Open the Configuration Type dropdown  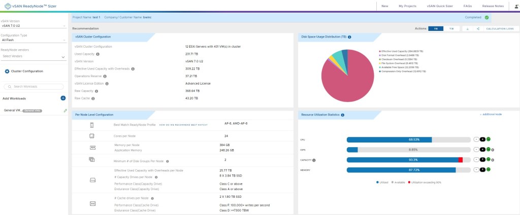34,40
